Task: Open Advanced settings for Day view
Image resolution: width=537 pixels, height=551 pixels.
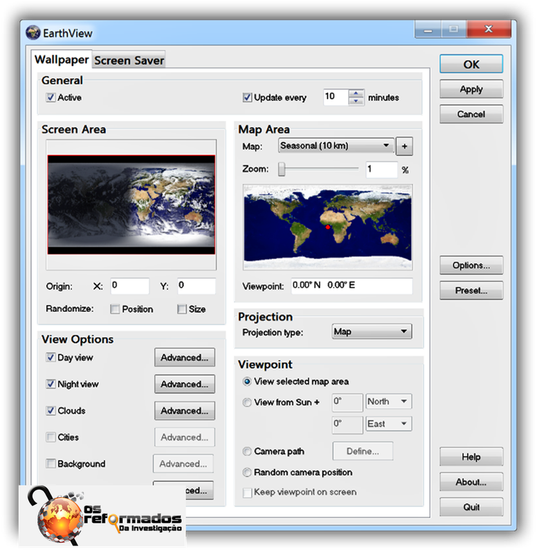Action: [185, 357]
